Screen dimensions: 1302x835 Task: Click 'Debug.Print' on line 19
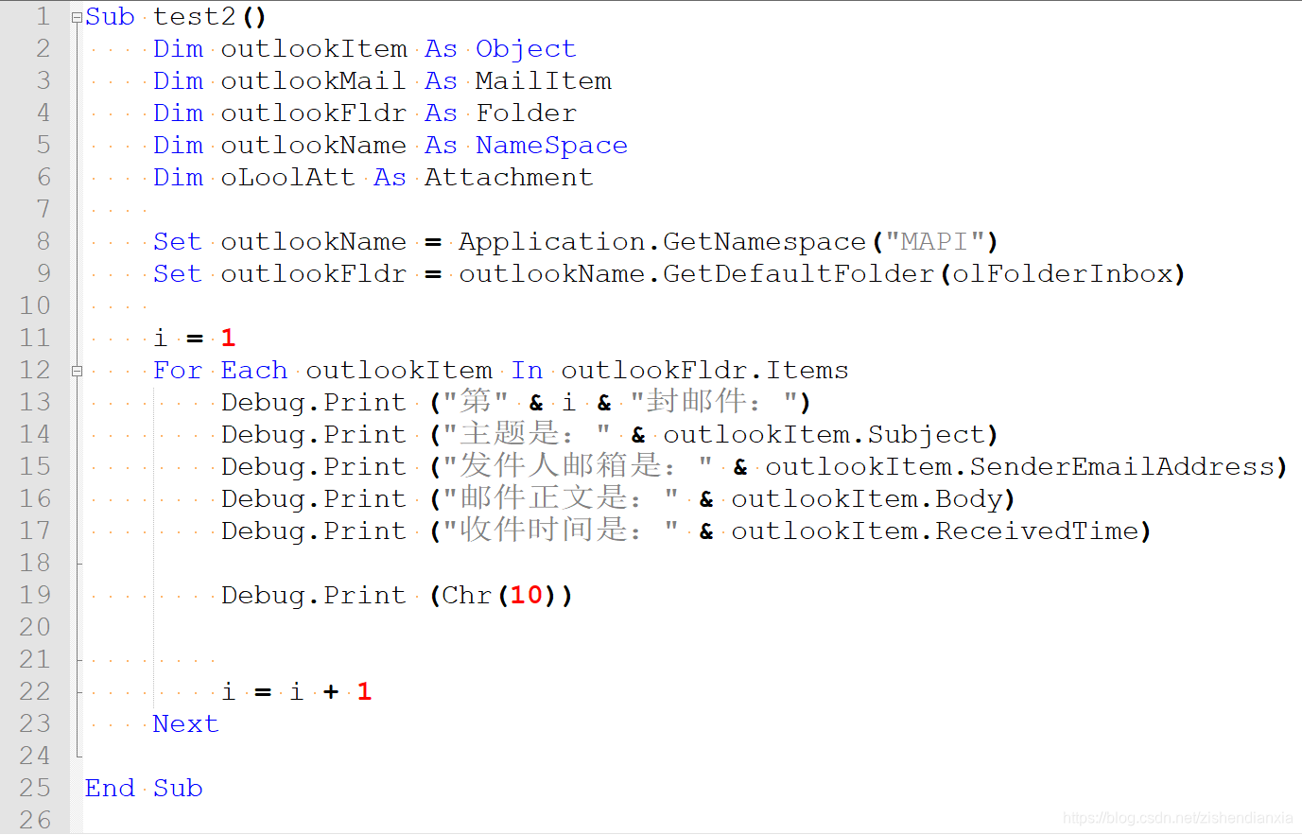tap(314, 596)
